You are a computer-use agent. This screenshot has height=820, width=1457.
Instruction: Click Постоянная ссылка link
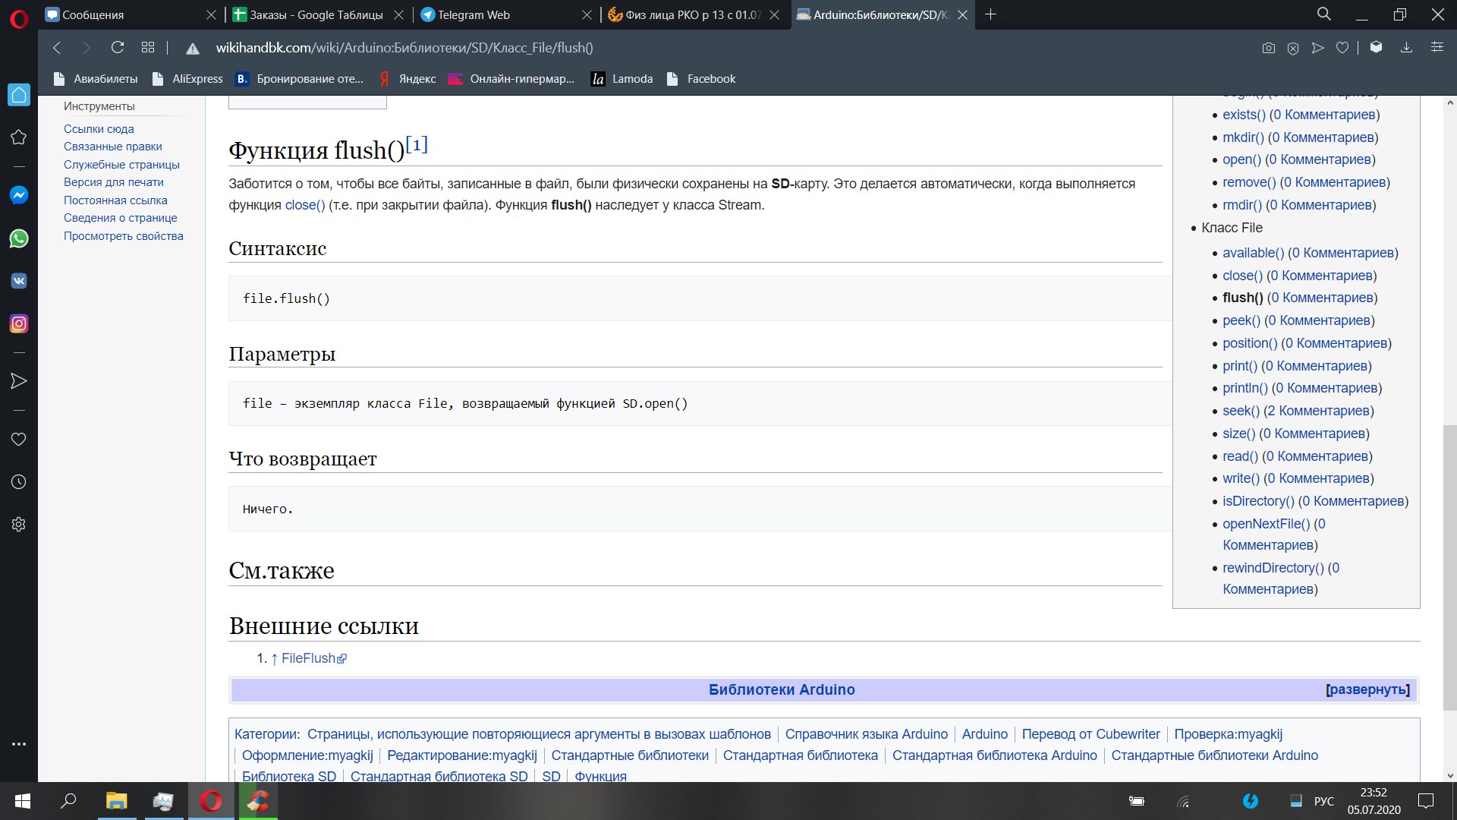point(115,200)
